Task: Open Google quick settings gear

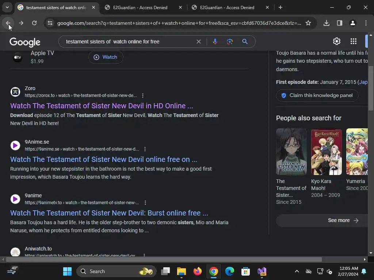Action: (336, 41)
